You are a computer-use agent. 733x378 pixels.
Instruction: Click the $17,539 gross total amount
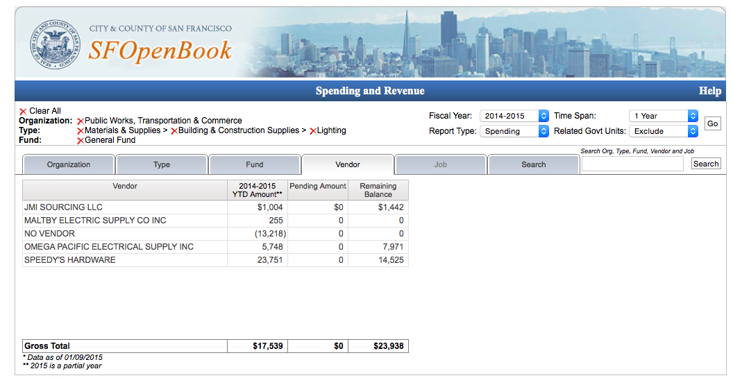click(x=268, y=346)
